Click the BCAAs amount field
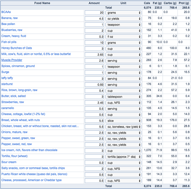The image size is (191, 189). (94, 13)
